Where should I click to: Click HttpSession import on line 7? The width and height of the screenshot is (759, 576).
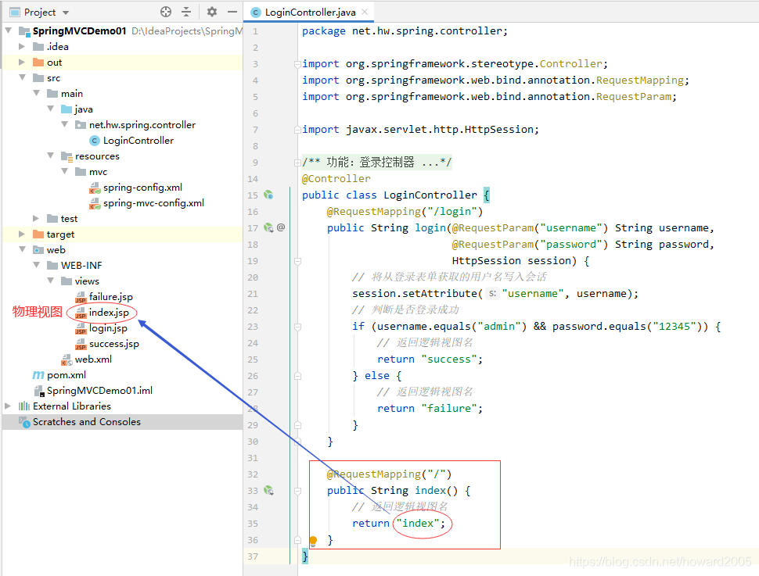click(420, 130)
